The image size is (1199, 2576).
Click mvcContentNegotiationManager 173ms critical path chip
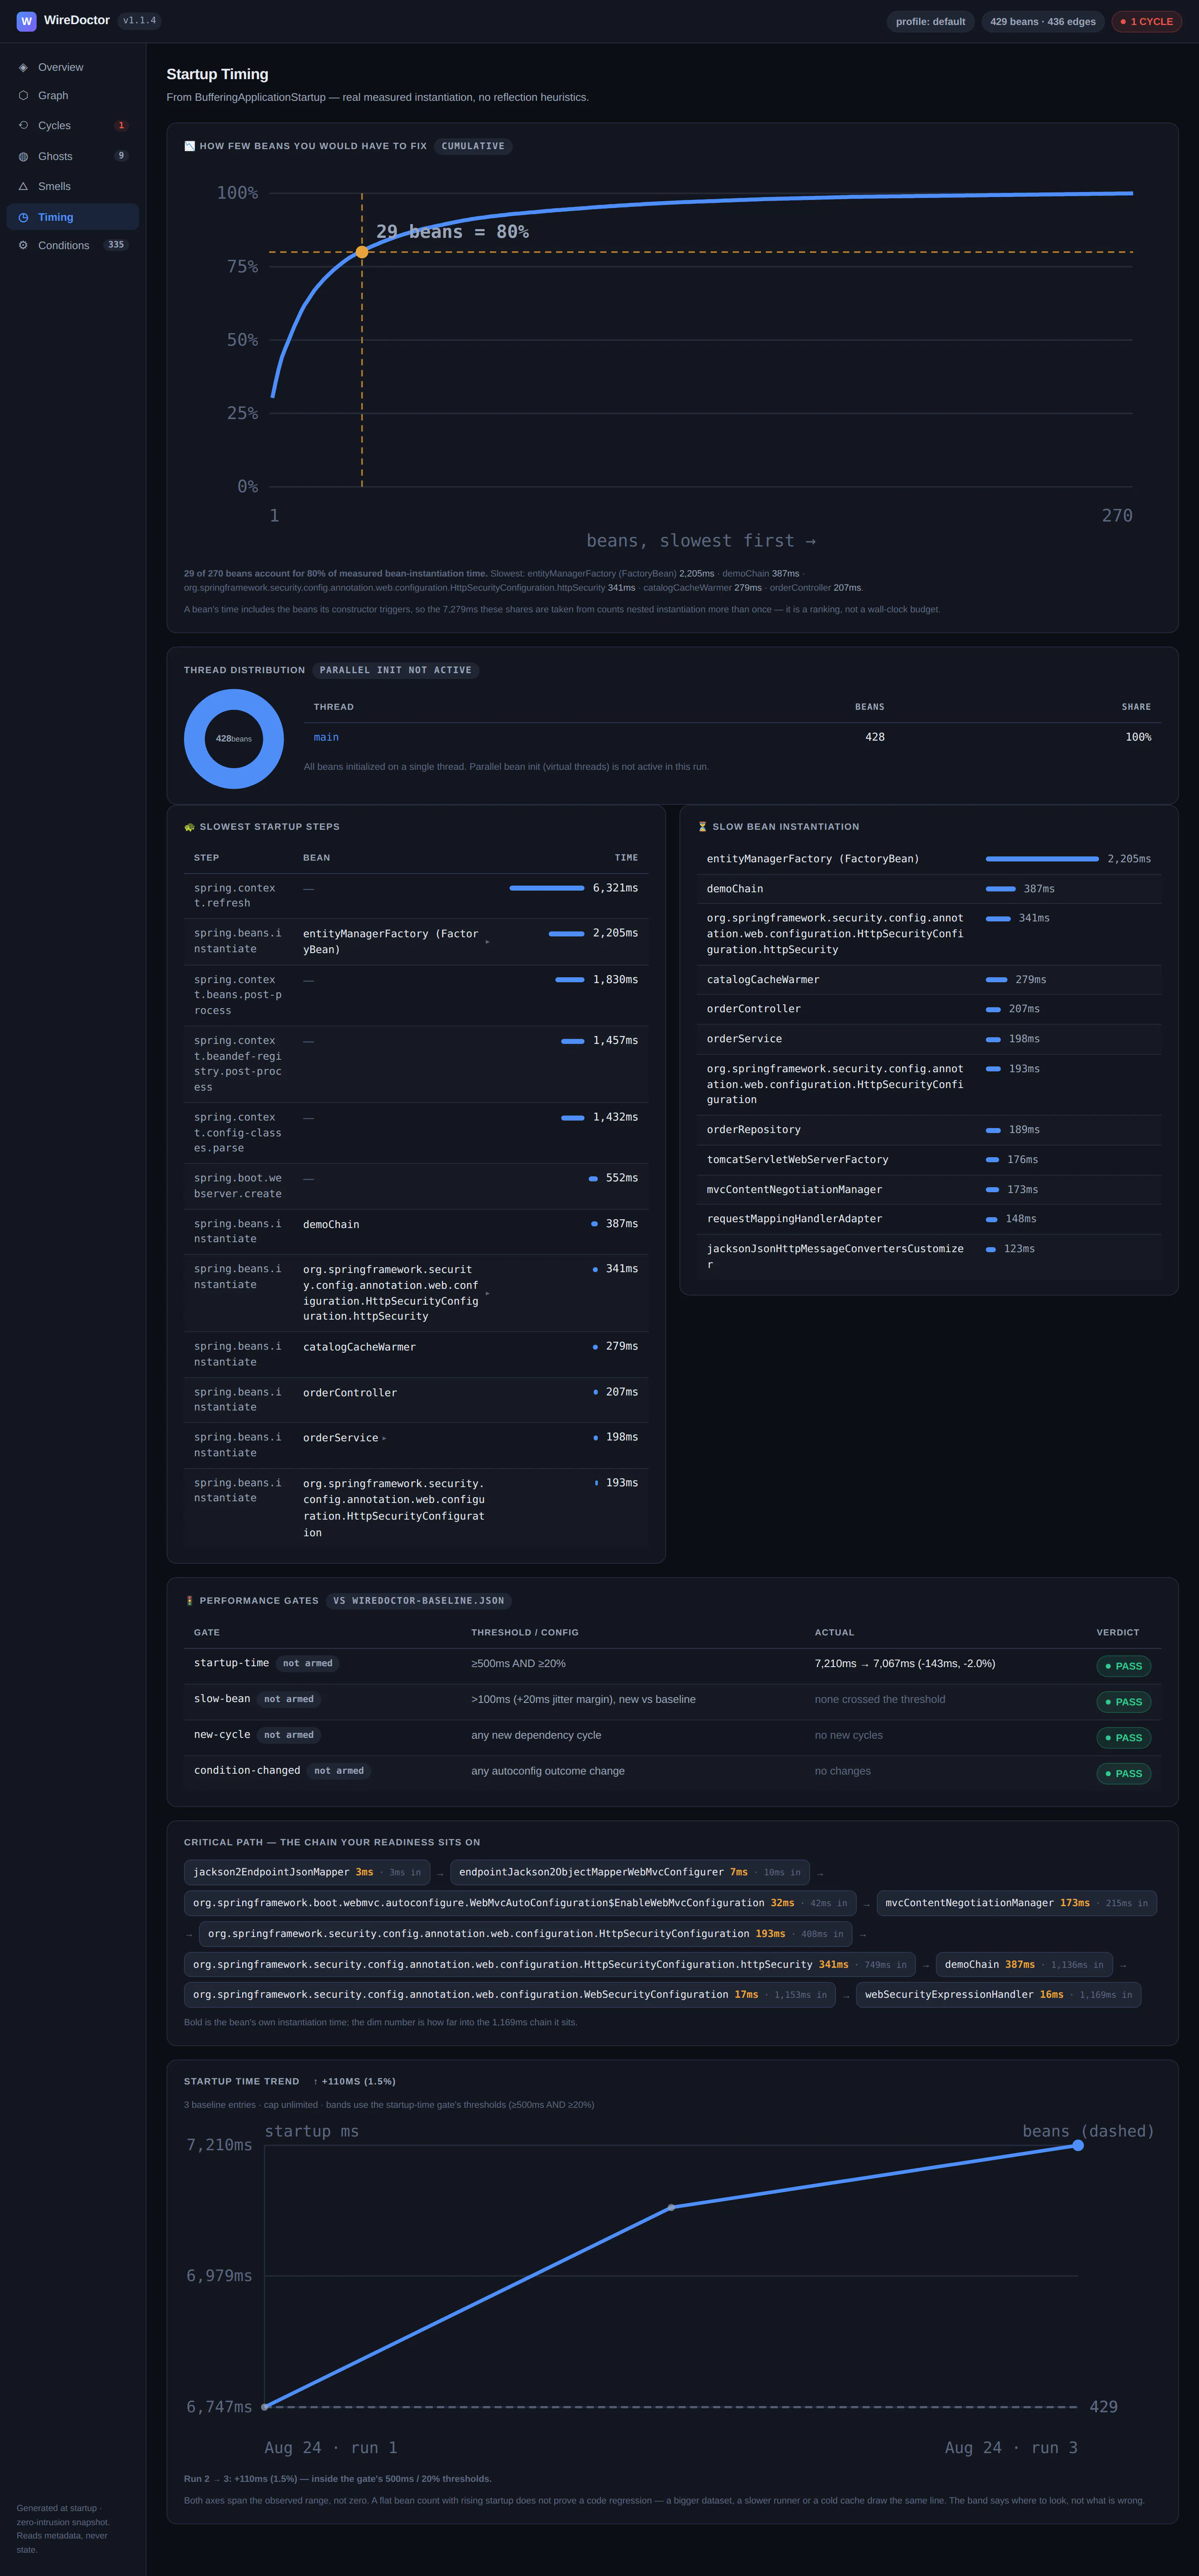coord(1016,1903)
